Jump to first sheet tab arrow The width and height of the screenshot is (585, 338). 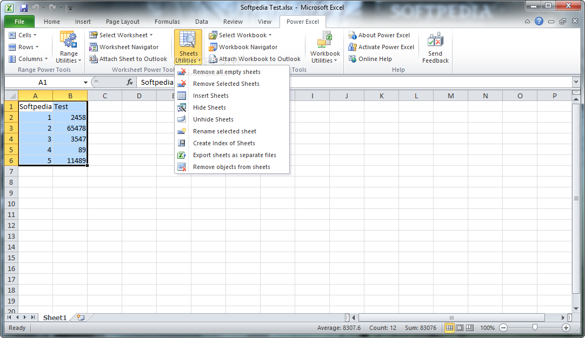coord(10,317)
